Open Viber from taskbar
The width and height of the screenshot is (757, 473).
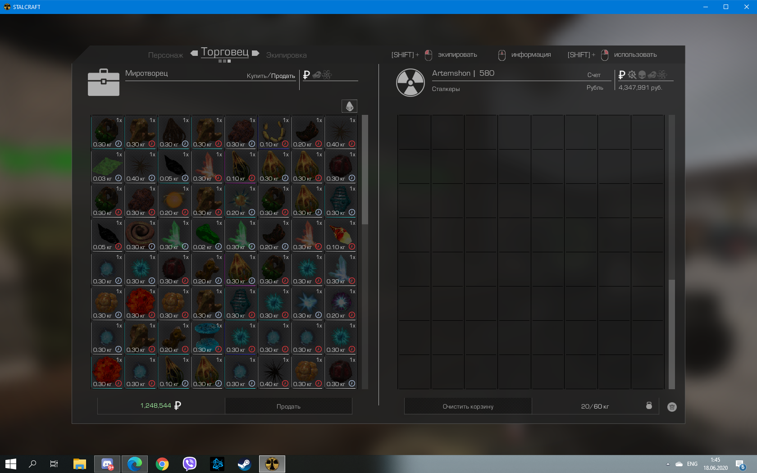tap(190, 464)
